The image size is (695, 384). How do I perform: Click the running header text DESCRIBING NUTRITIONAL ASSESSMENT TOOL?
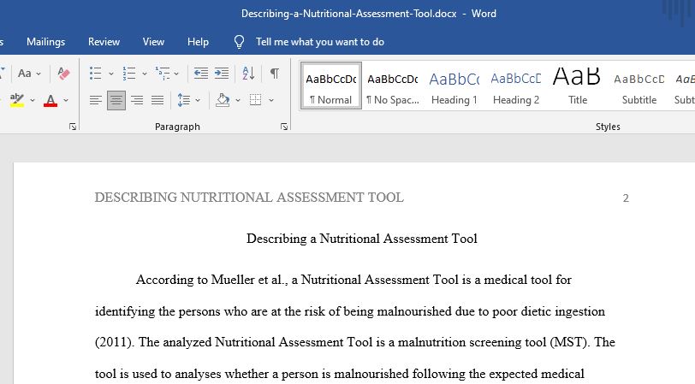pos(249,197)
